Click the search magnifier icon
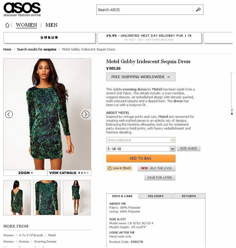This screenshot has height=248, width=236. [x=198, y=10]
